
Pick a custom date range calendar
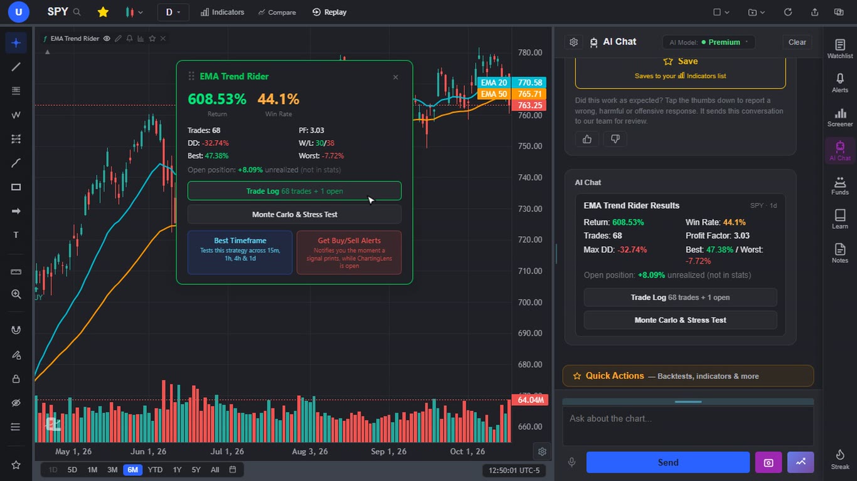point(233,470)
